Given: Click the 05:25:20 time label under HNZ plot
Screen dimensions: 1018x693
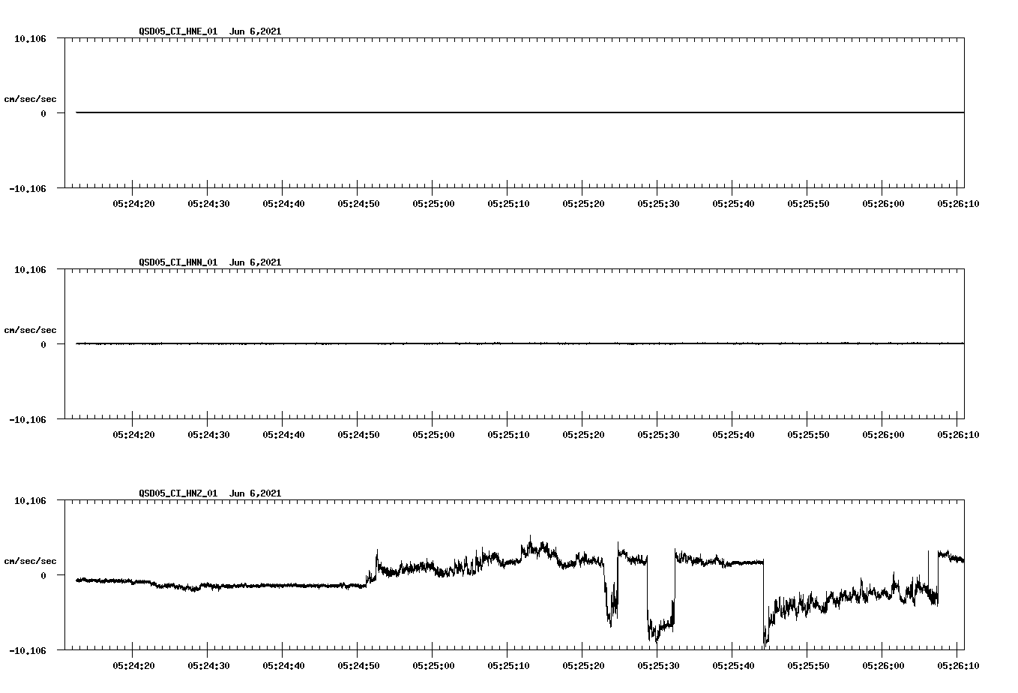Looking at the screenshot, I should click(583, 665).
